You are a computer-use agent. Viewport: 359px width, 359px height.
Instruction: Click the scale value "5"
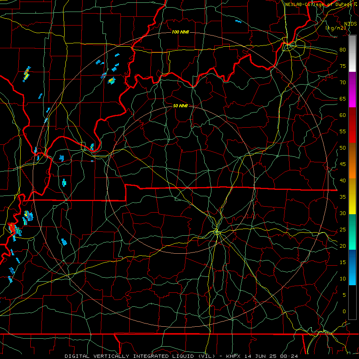tap(344, 295)
